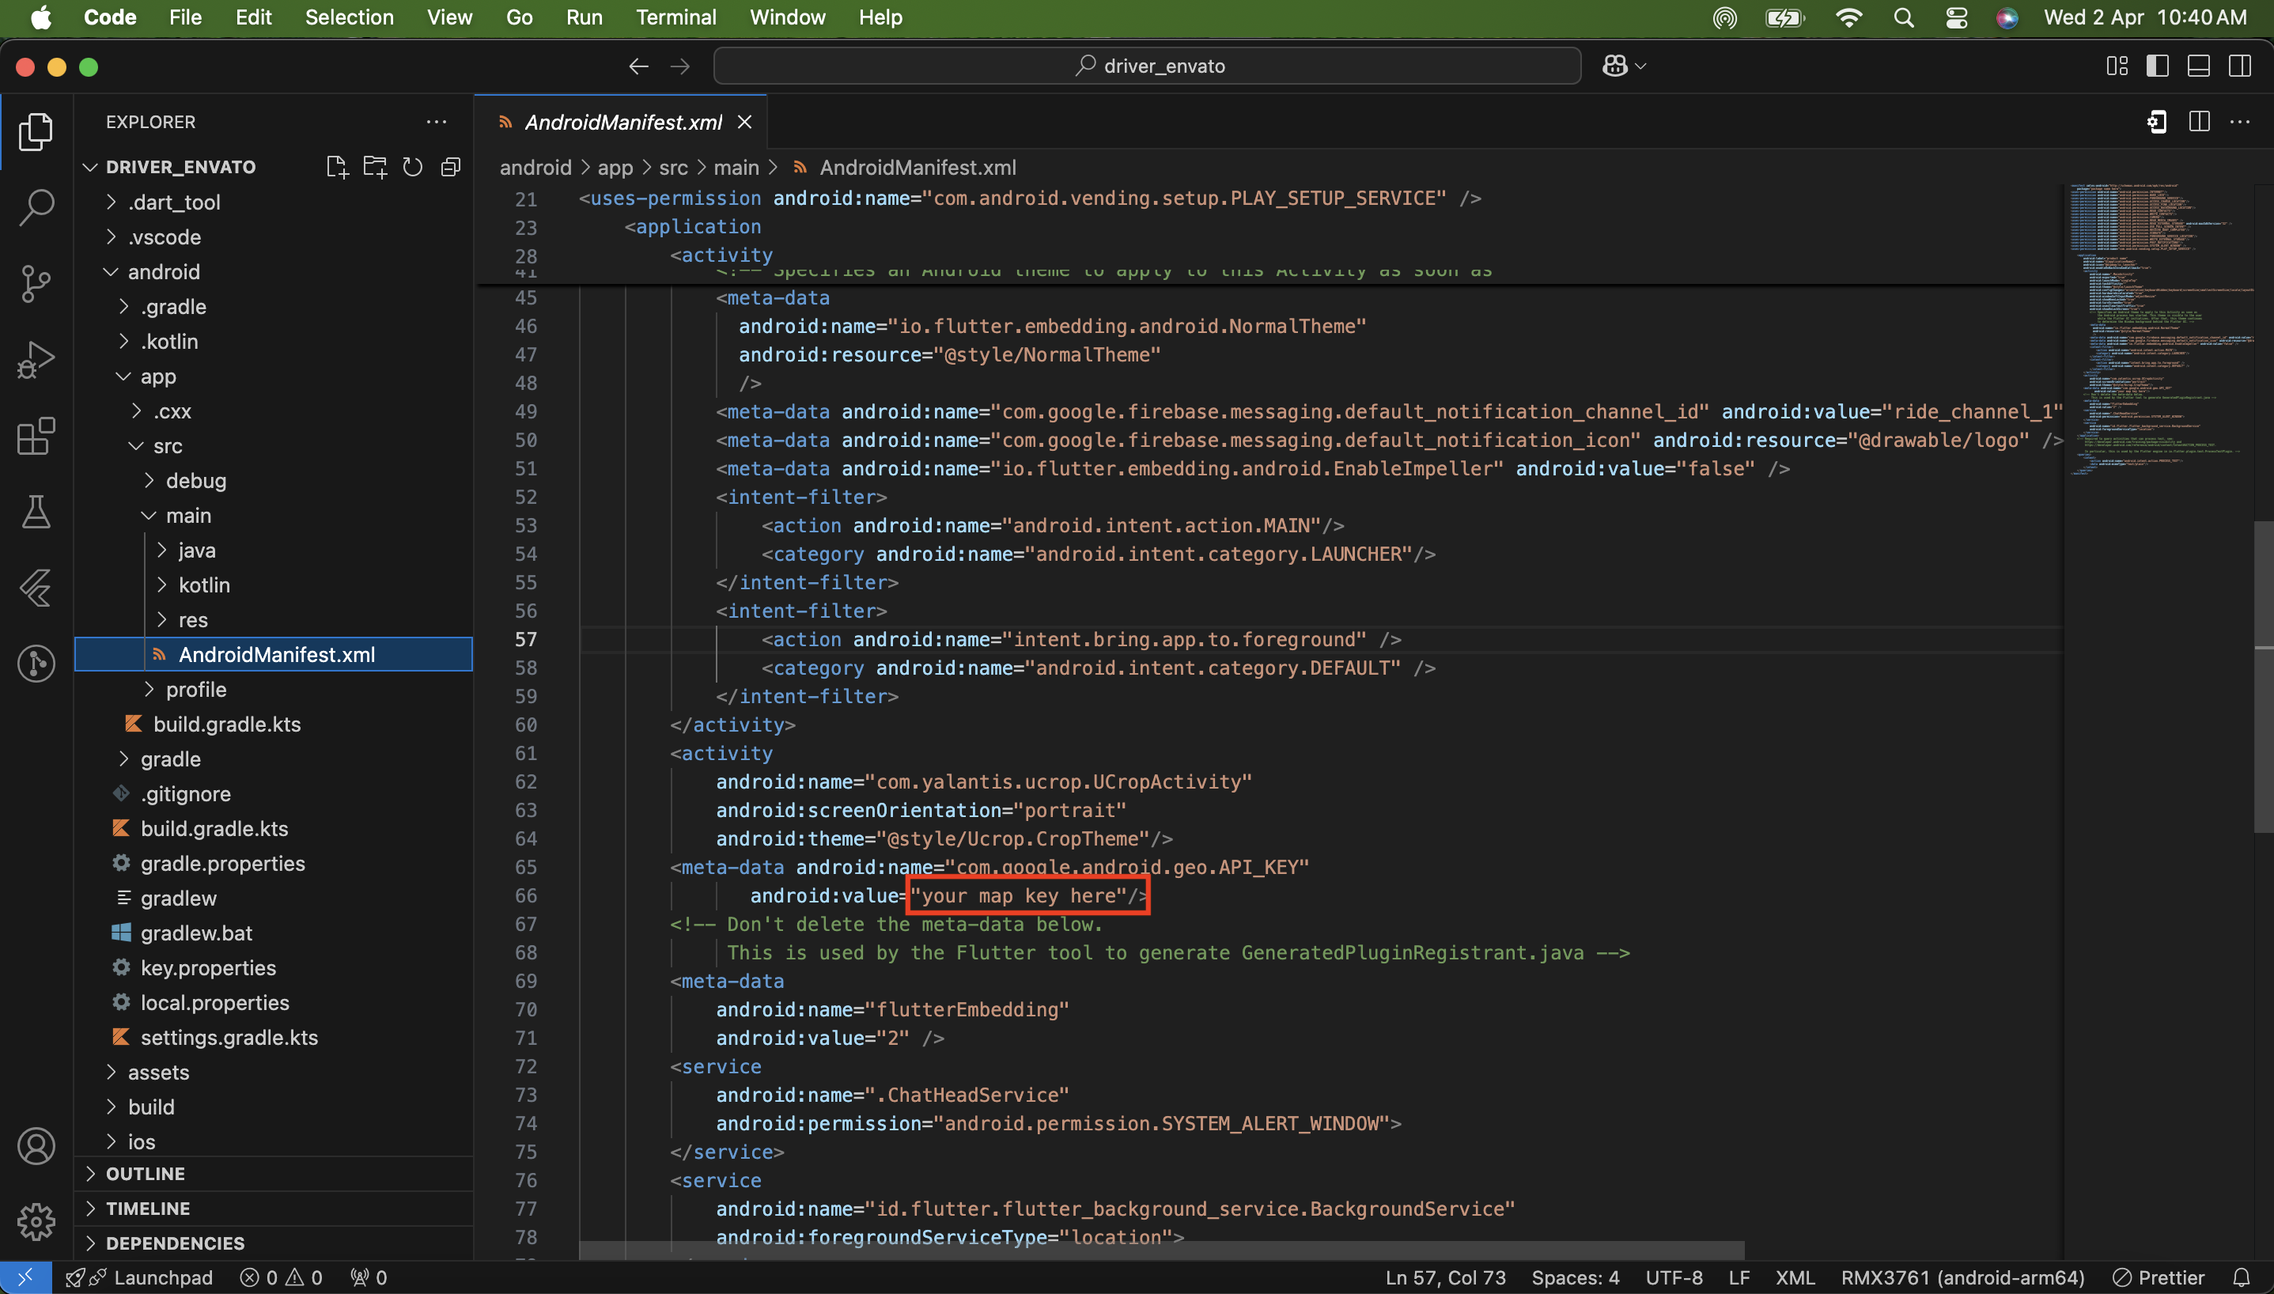Click the Prettier status bar button
The image size is (2274, 1294).
(2159, 1277)
